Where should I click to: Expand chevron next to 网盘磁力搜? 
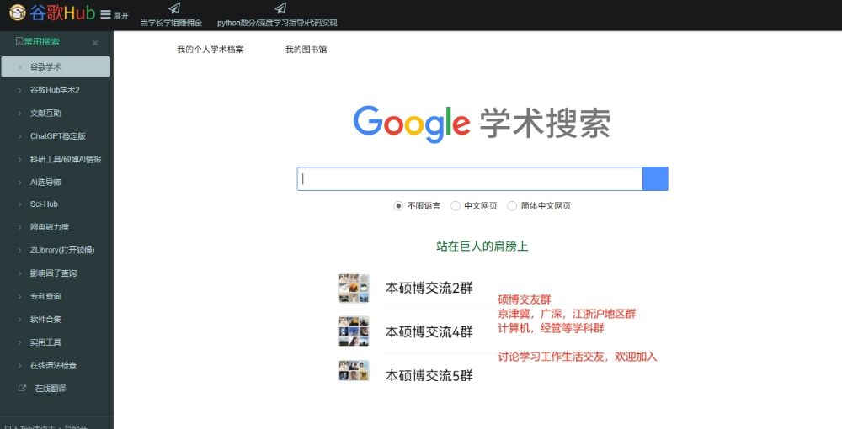click(x=20, y=227)
